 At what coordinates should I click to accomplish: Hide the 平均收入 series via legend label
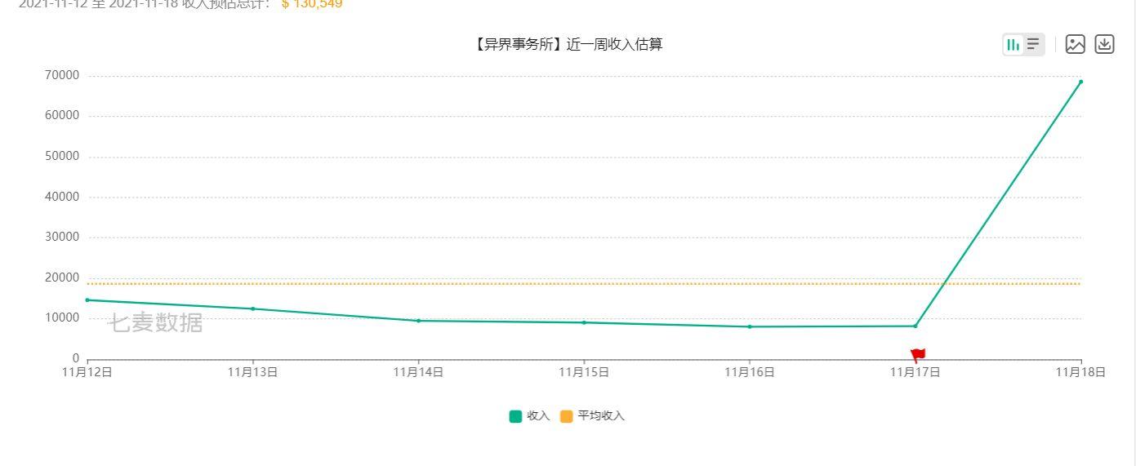[601, 416]
